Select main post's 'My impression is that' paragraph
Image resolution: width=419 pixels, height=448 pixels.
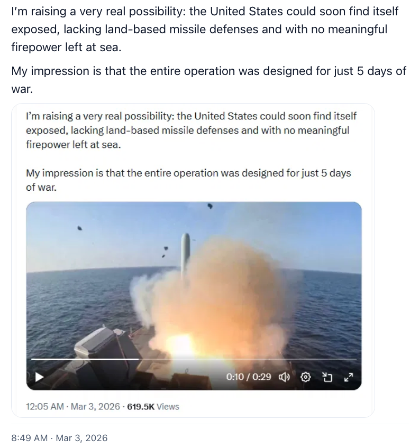pyautogui.click(x=208, y=80)
